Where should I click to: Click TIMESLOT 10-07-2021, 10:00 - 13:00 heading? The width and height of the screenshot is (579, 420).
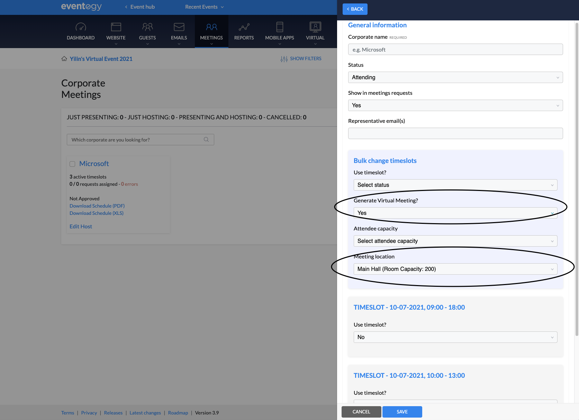[409, 375]
